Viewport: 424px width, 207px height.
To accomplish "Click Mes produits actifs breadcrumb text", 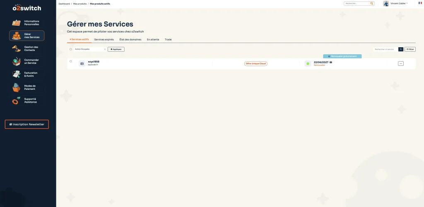I will [100, 4].
